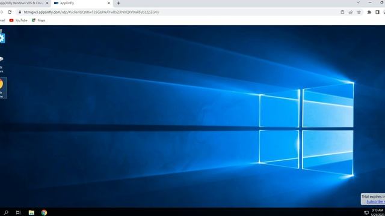Click the Subscribe link in trial notice
385x216 pixels.
pyautogui.click(x=375, y=202)
